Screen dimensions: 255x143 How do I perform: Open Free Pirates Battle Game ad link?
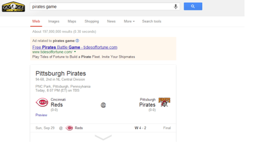click(x=75, y=47)
